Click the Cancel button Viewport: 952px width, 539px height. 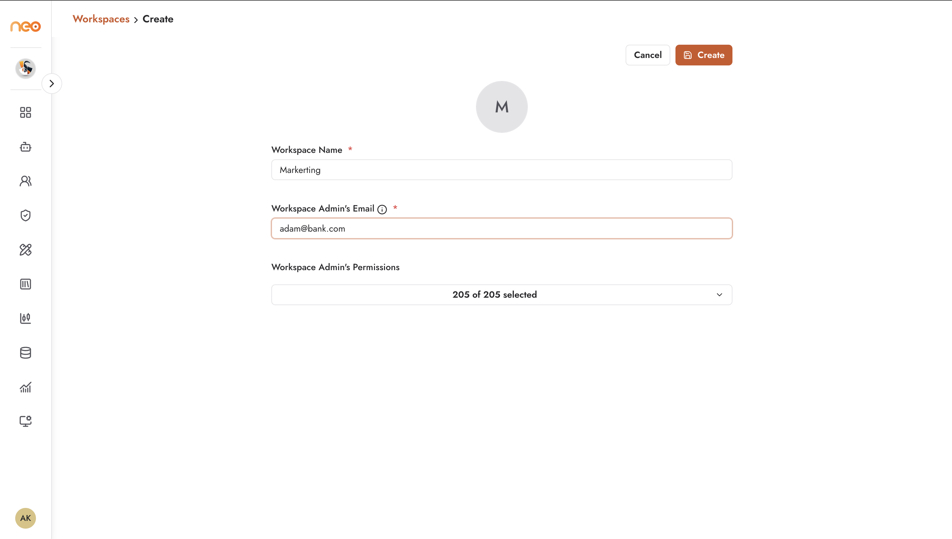pos(648,55)
